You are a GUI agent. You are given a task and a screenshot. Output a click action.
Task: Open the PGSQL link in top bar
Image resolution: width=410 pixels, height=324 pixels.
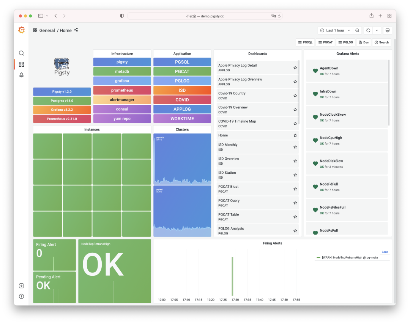click(305, 42)
